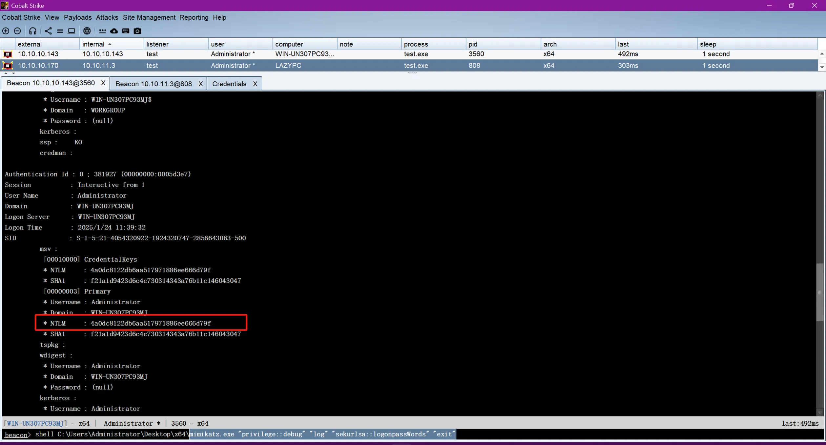Open the Help menu
826x445 pixels.
pos(219,17)
